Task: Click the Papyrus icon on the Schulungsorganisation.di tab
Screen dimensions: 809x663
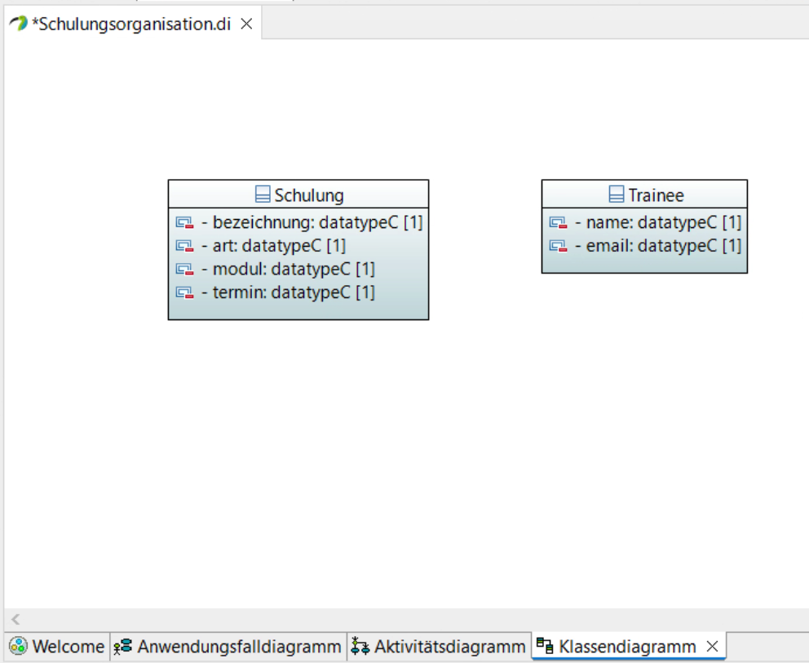Action: 19,24
